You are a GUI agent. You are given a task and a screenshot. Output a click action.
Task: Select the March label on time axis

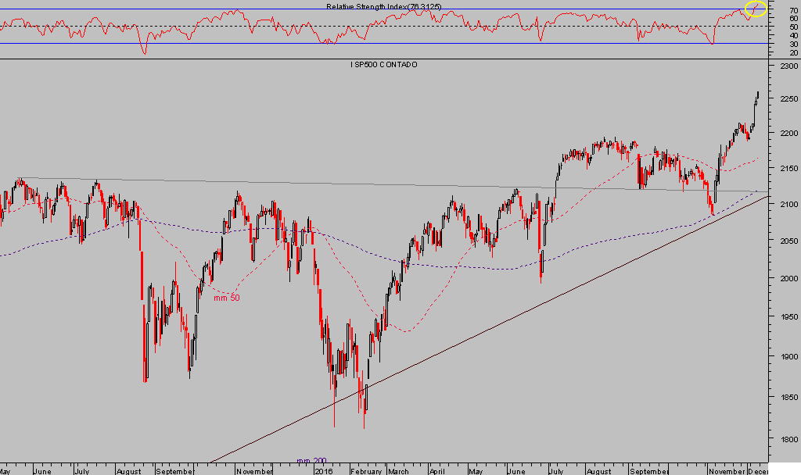pyautogui.click(x=397, y=471)
